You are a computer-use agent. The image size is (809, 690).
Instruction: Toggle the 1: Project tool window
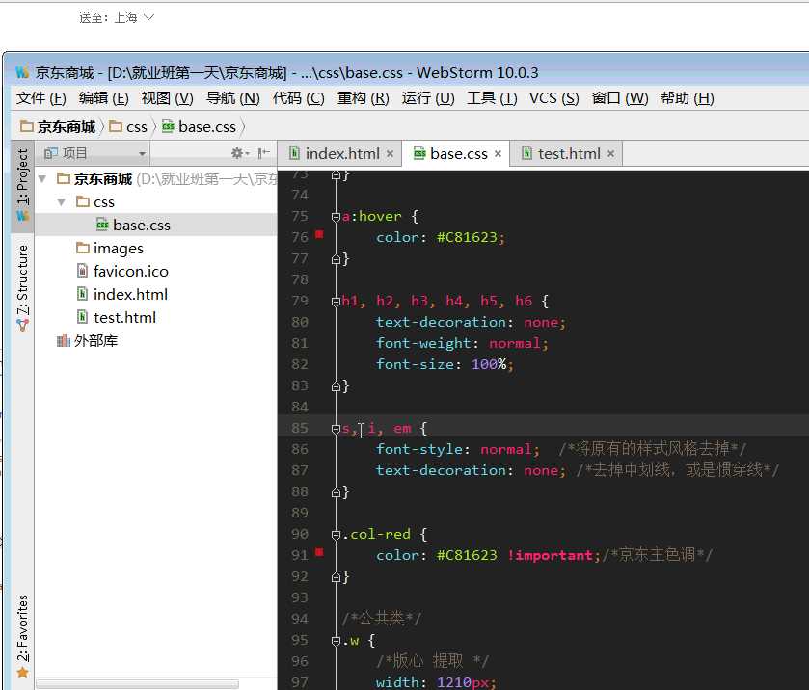pyautogui.click(x=22, y=185)
